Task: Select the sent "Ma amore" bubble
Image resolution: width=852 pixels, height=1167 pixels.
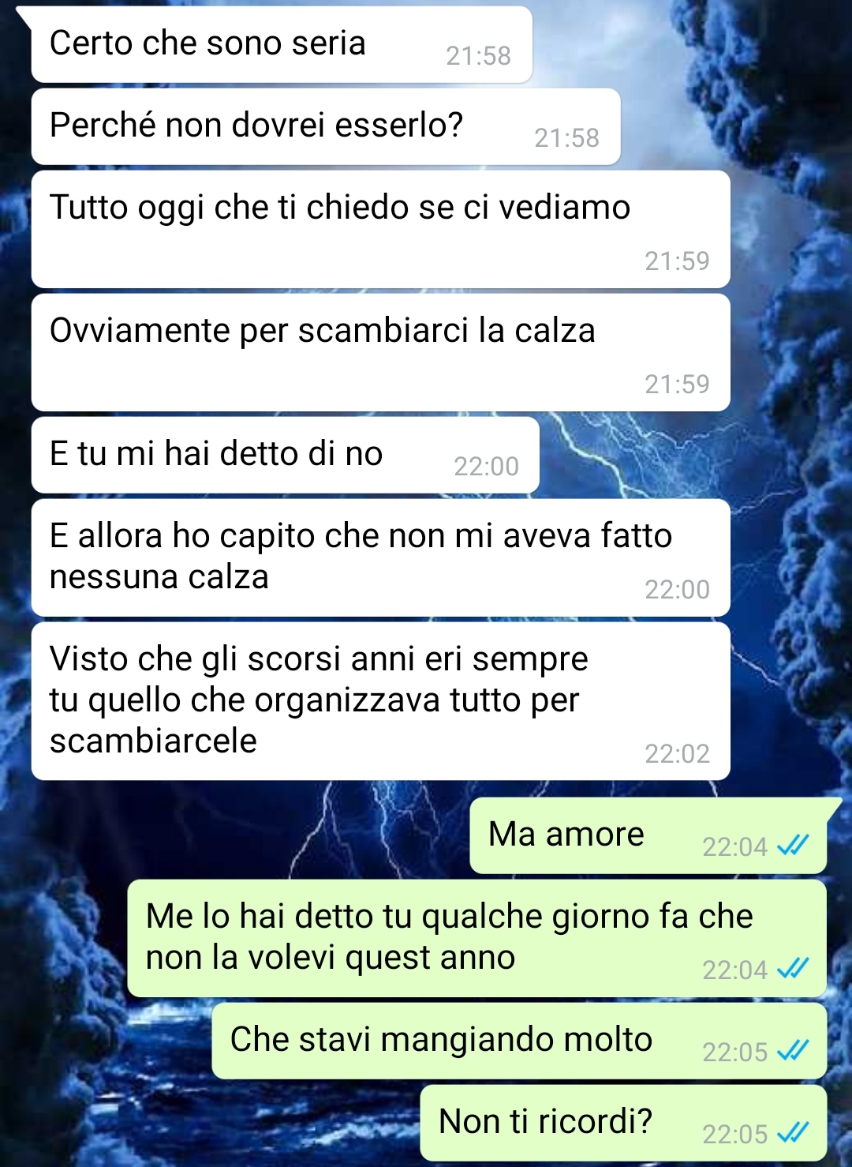Action: click(648, 835)
